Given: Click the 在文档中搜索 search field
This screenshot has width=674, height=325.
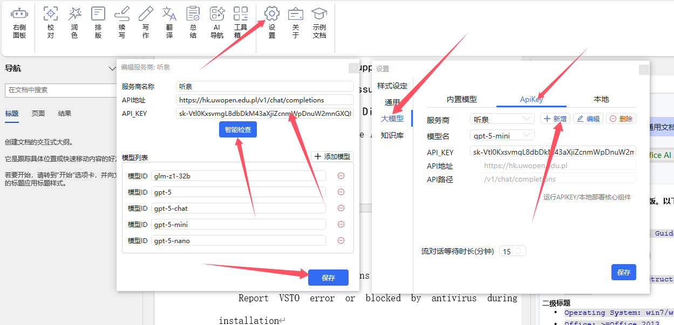Looking at the screenshot, I should [x=59, y=90].
